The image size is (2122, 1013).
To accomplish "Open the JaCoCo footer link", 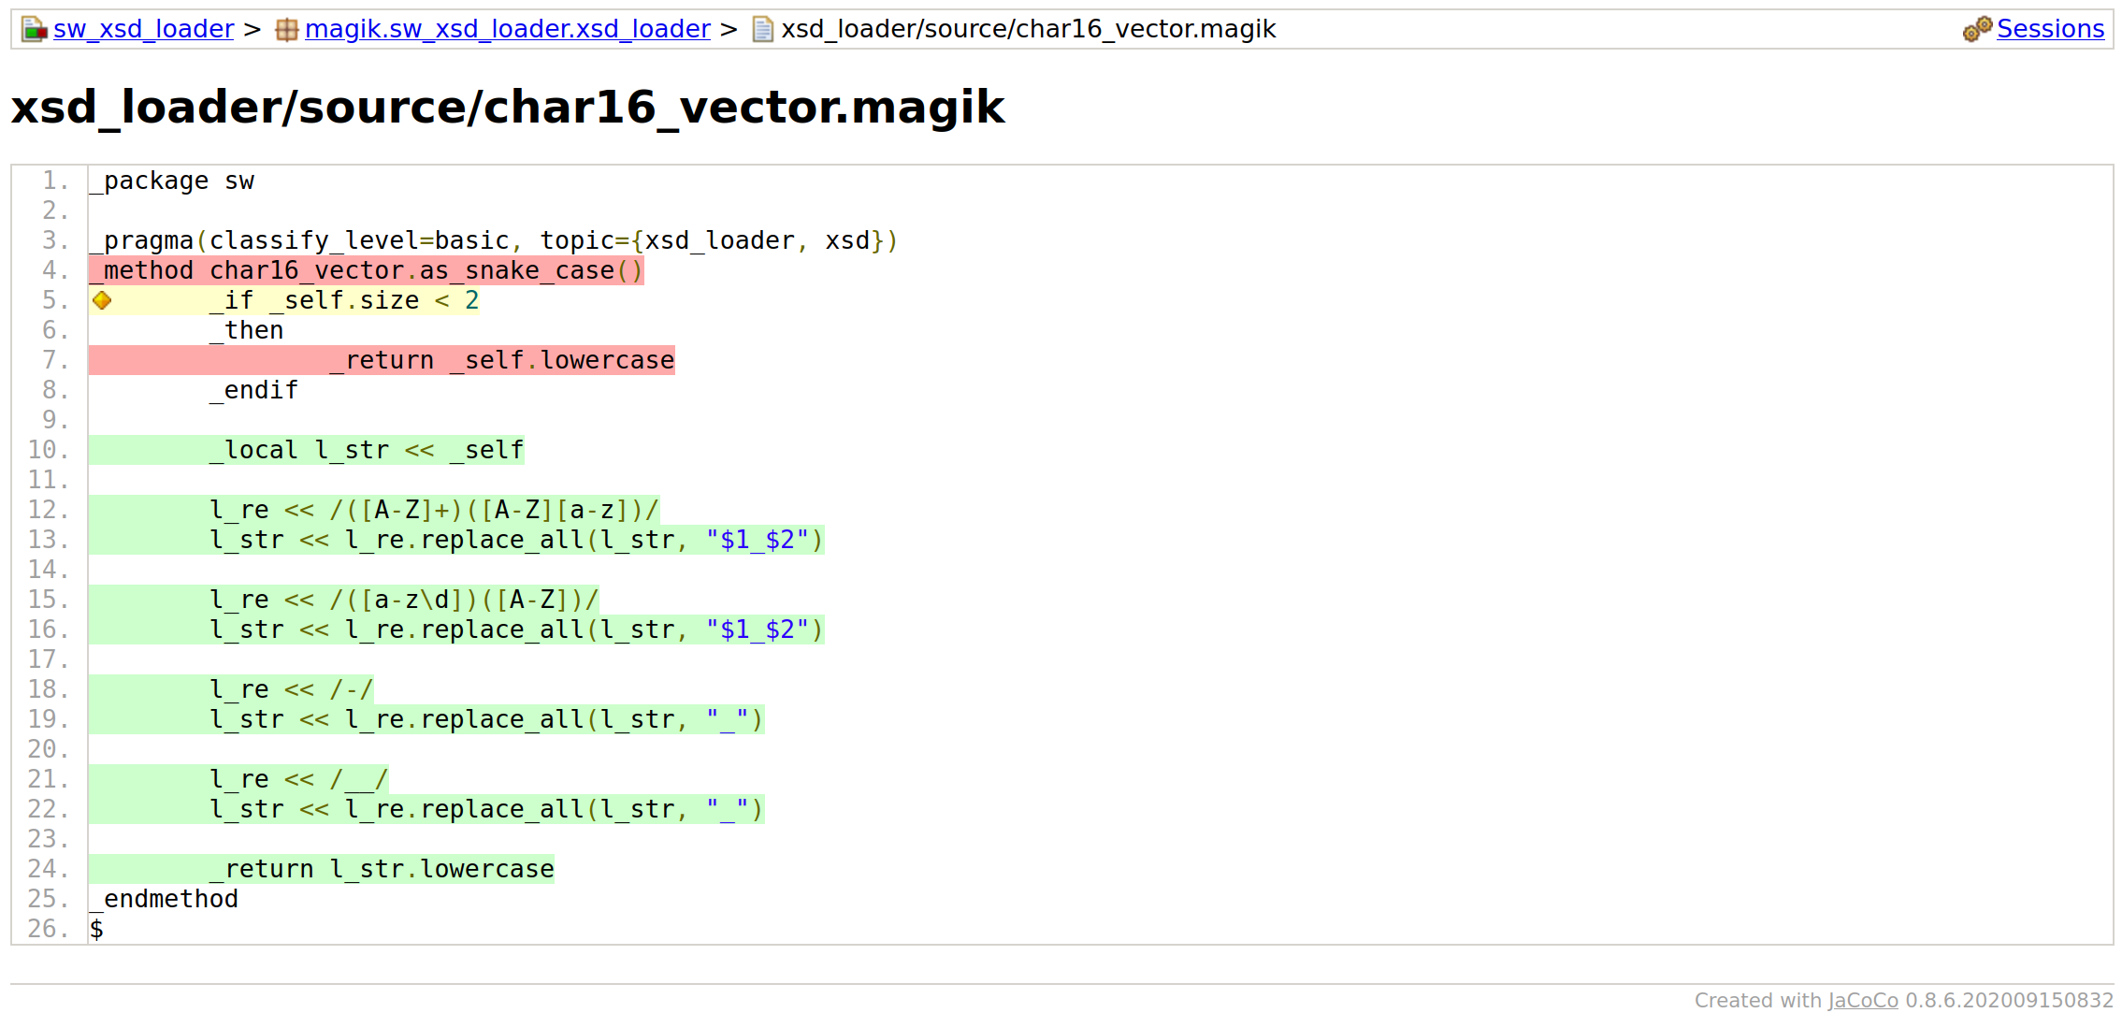I will coord(1862,1000).
